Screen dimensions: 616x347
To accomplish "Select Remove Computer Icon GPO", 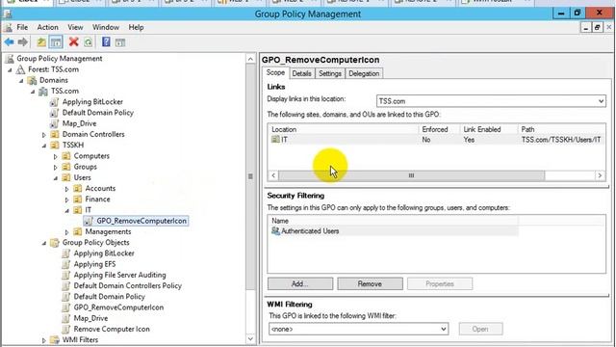I will (112, 329).
